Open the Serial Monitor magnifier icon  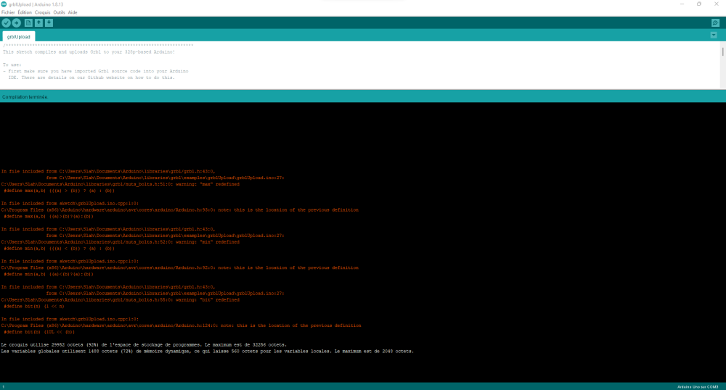(715, 22)
